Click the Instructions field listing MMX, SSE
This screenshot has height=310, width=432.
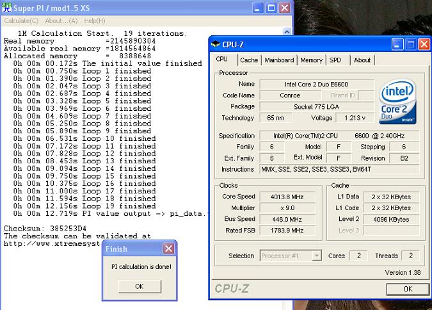click(x=339, y=169)
